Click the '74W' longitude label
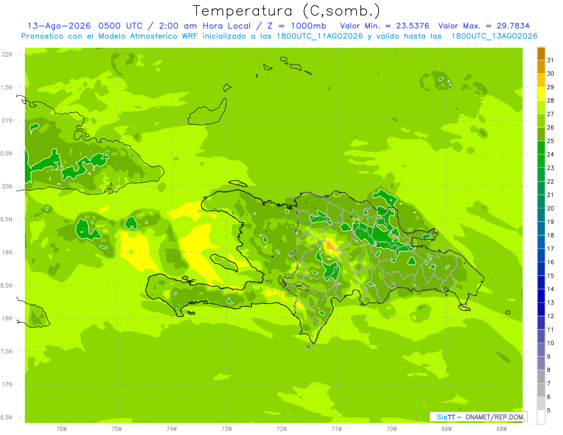 (x=172, y=429)
